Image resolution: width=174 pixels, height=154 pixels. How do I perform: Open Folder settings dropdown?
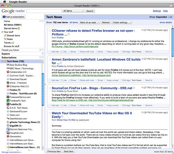click(x=122, y=22)
